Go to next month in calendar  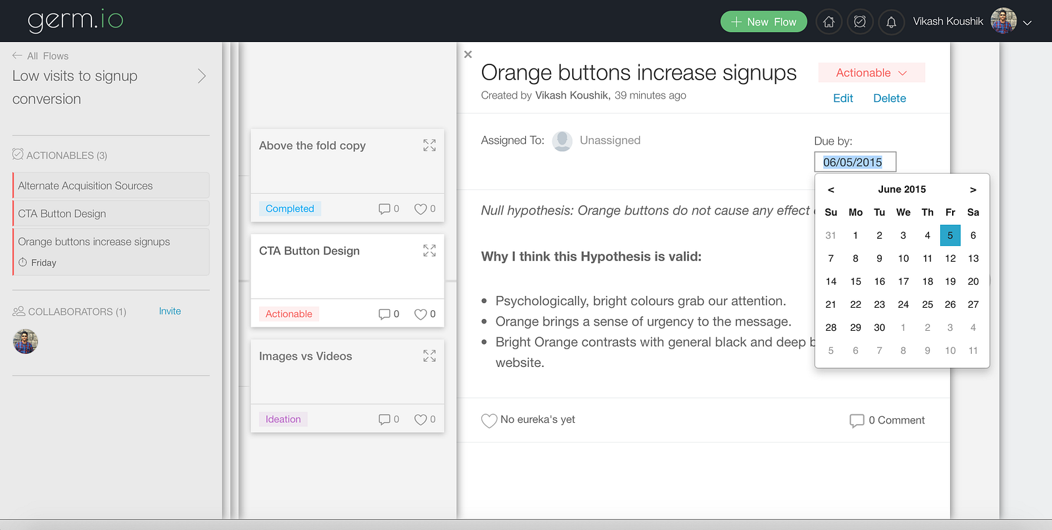pyautogui.click(x=973, y=189)
